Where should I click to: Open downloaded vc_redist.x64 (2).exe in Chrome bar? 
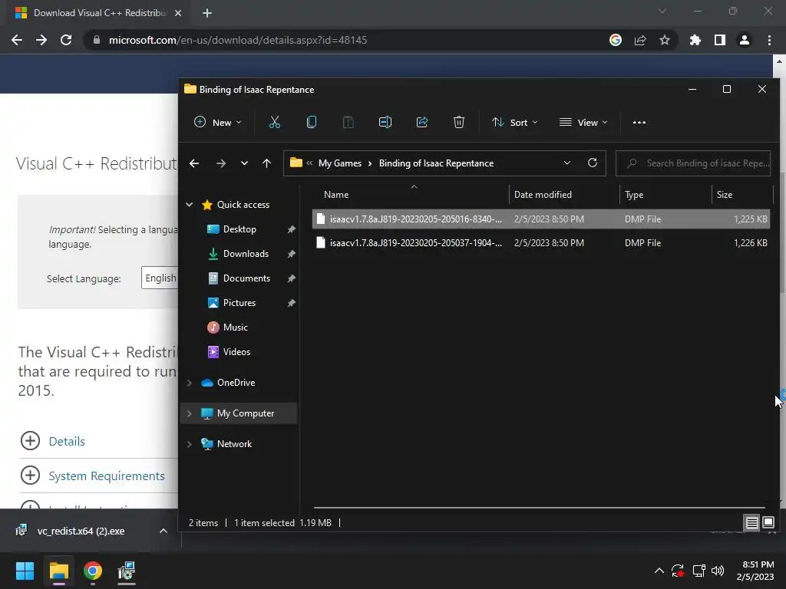pos(80,531)
